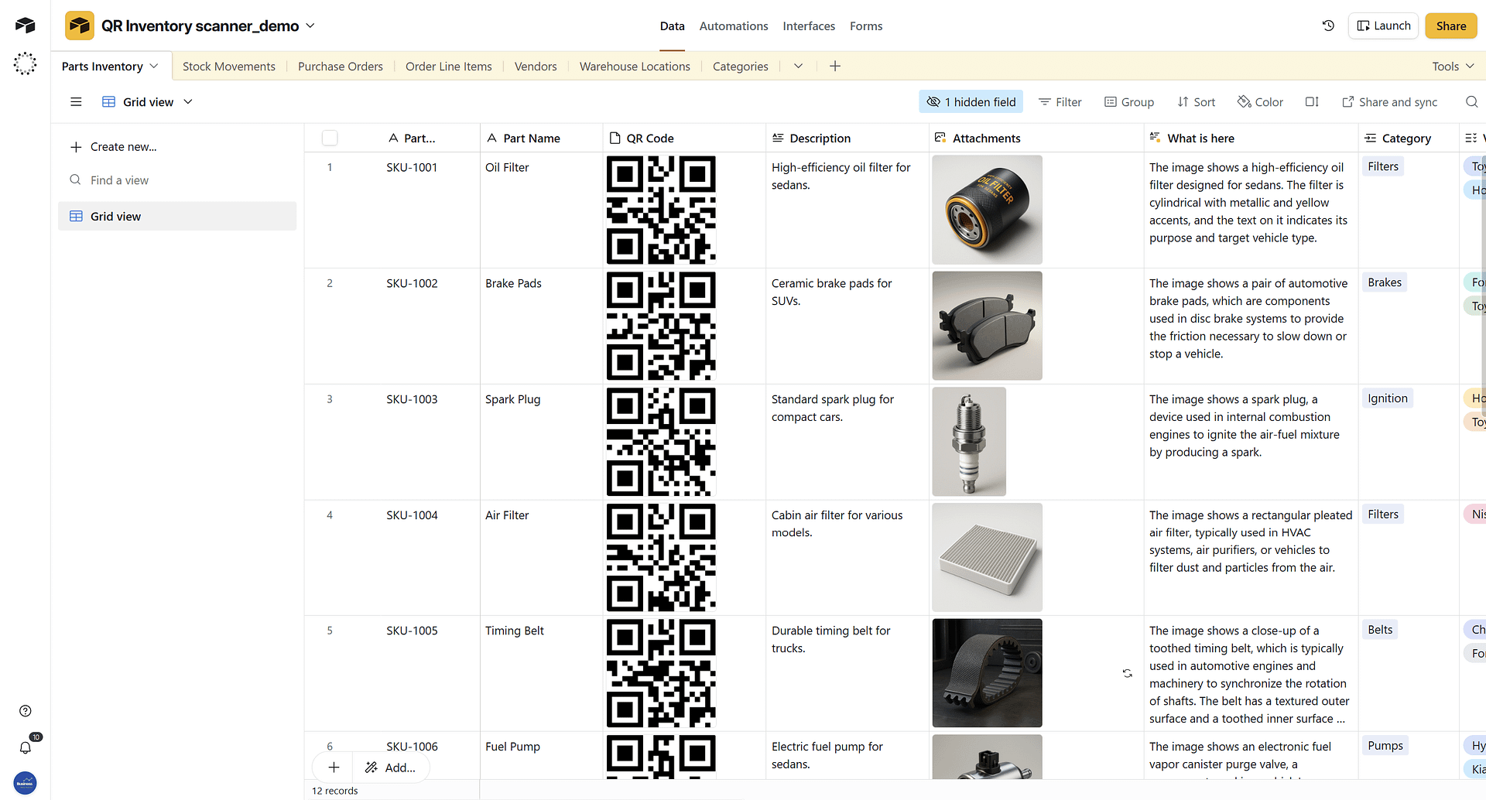Select all records with the header checkbox
This screenshot has height=800, width=1486.
pos(330,138)
